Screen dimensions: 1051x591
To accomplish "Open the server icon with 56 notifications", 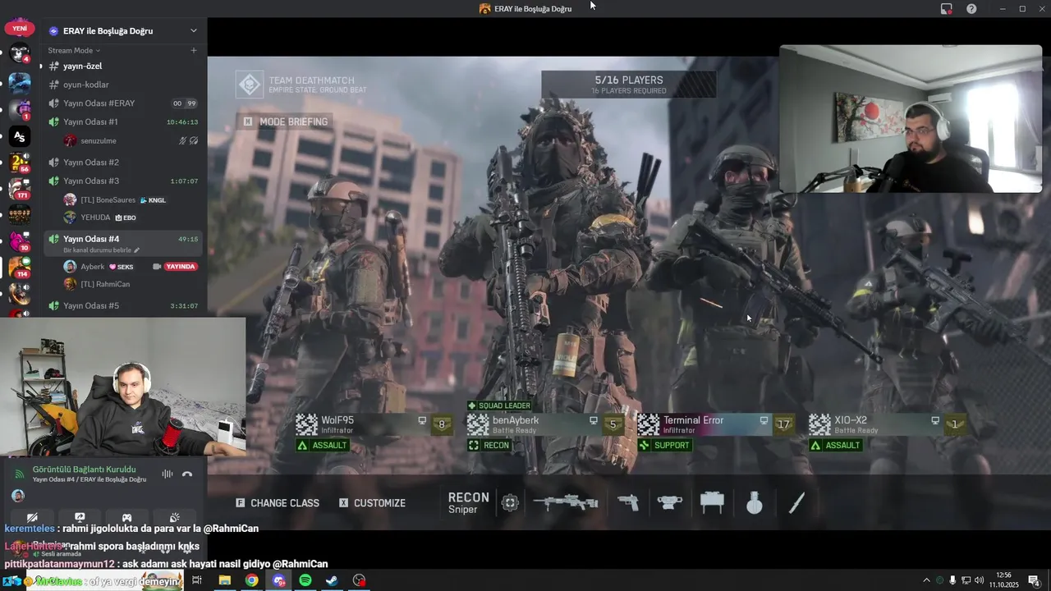I will pyautogui.click(x=20, y=162).
